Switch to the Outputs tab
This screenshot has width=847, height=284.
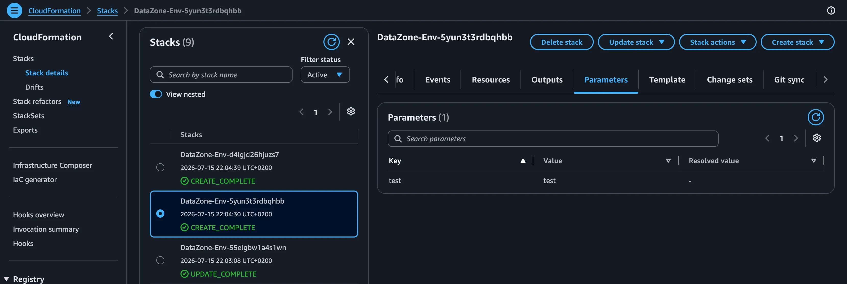point(547,80)
